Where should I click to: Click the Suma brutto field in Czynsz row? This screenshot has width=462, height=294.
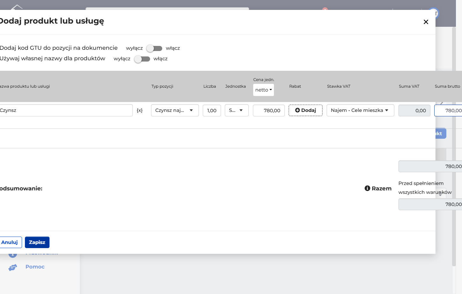point(448,110)
